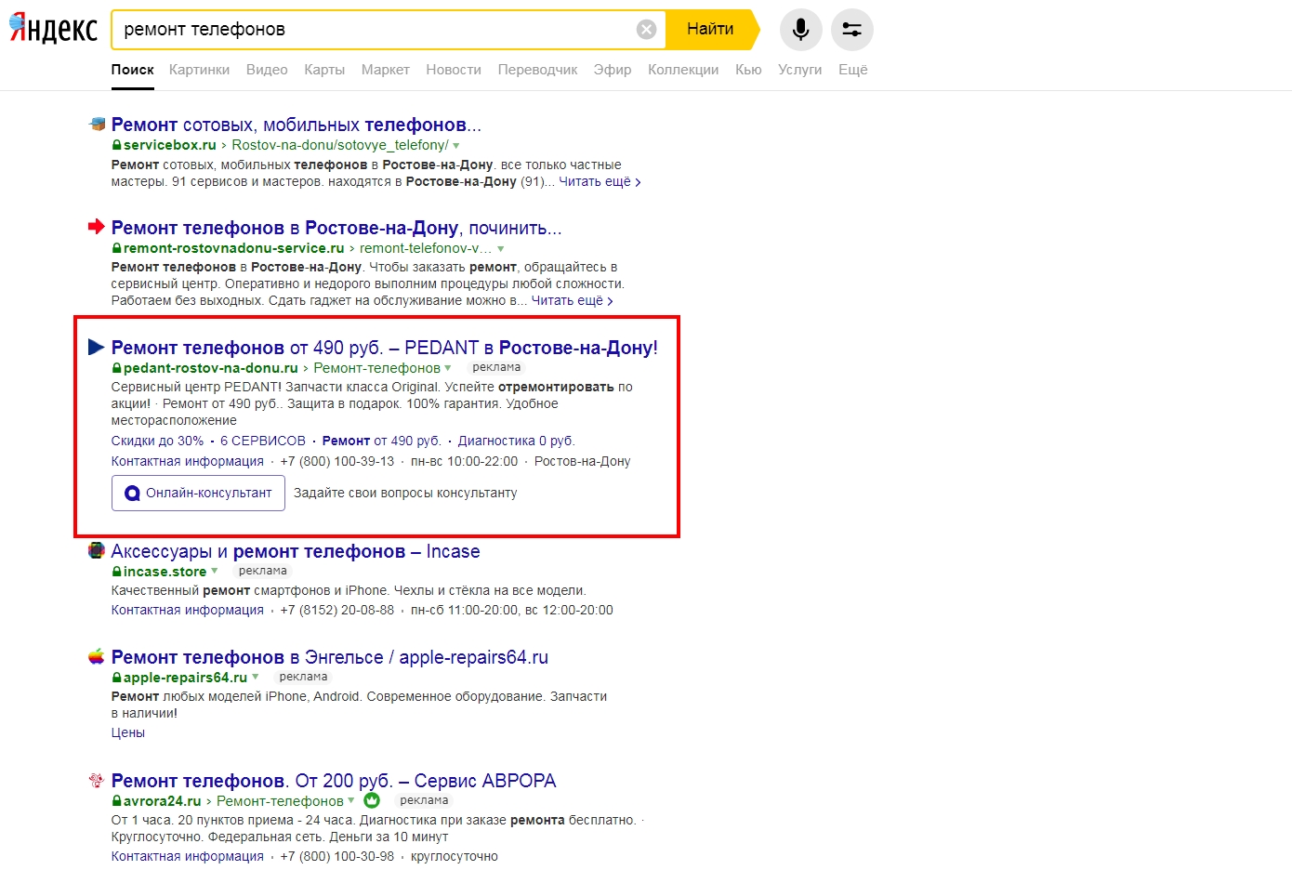Click lock icon beside avrora24.ru
The height and width of the screenshot is (870, 1292).
116,801
